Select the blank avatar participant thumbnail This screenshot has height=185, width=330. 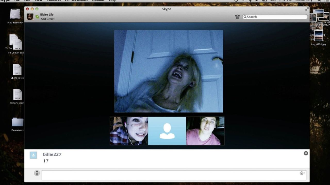tap(167, 131)
